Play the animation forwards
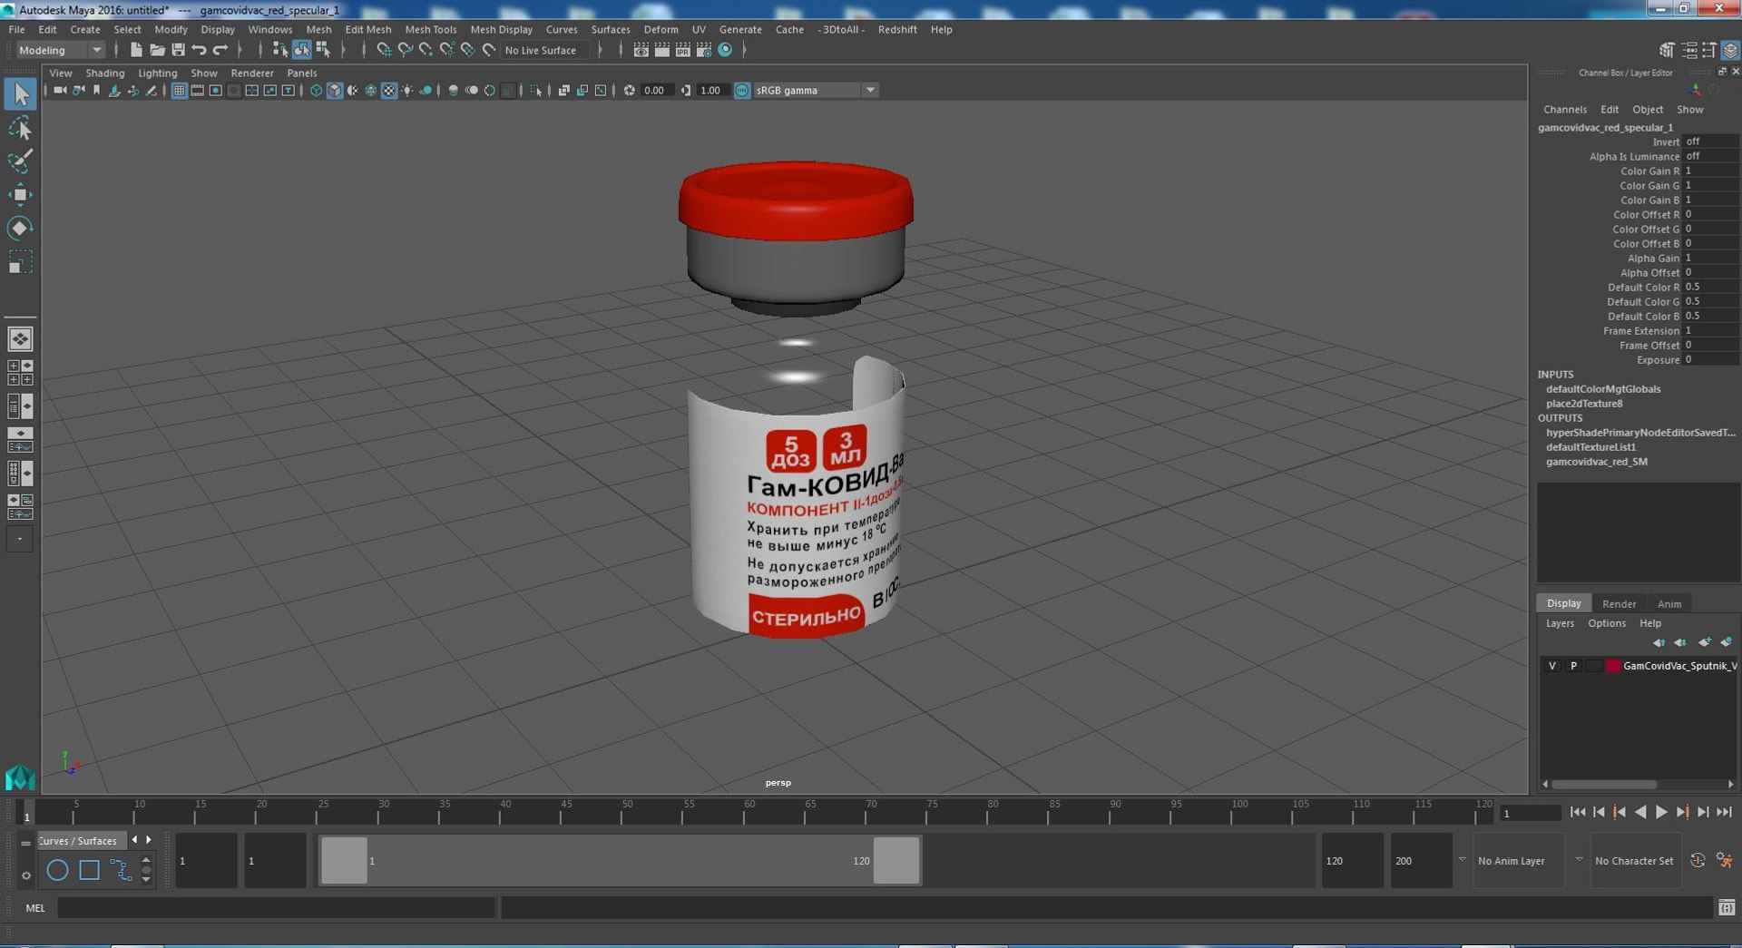Image resolution: width=1742 pixels, height=948 pixels. click(x=1661, y=812)
